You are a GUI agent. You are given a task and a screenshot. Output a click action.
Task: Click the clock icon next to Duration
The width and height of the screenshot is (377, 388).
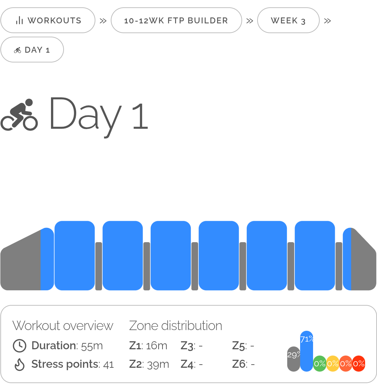click(x=20, y=346)
